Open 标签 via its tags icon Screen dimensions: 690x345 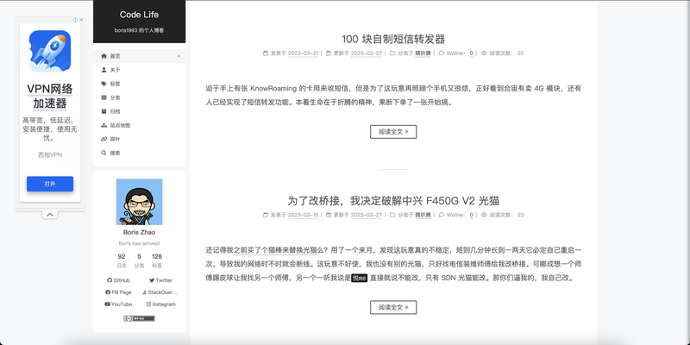point(103,84)
